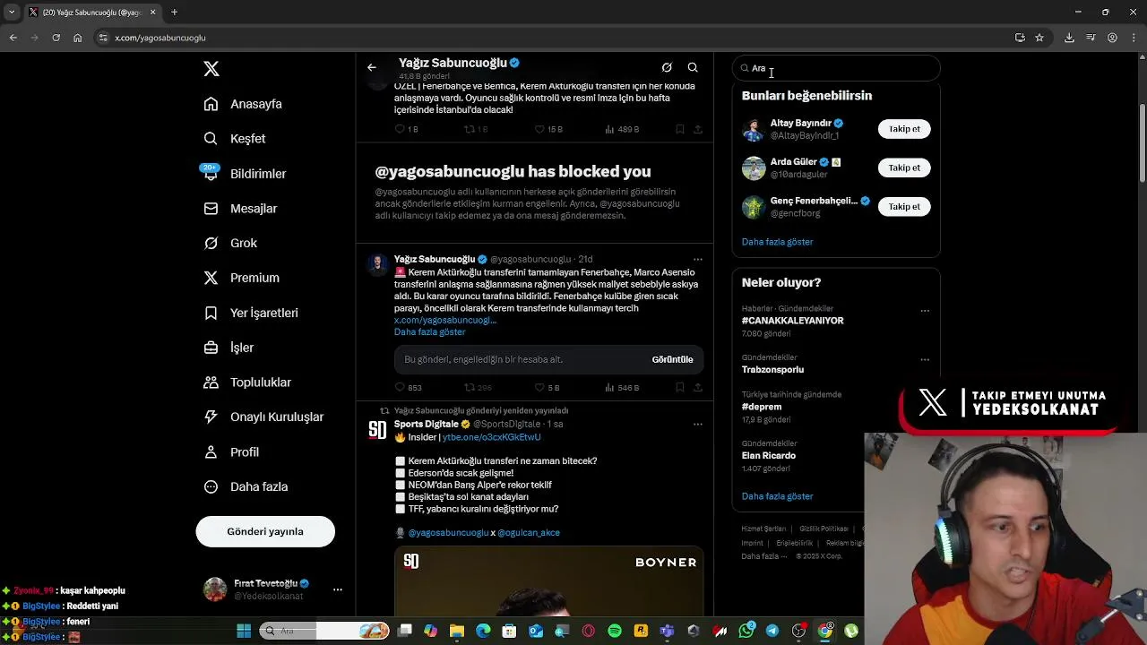Open Elan Ricardo trend
The height and width of the screenshot is (645, 1147).
(769, 456)
